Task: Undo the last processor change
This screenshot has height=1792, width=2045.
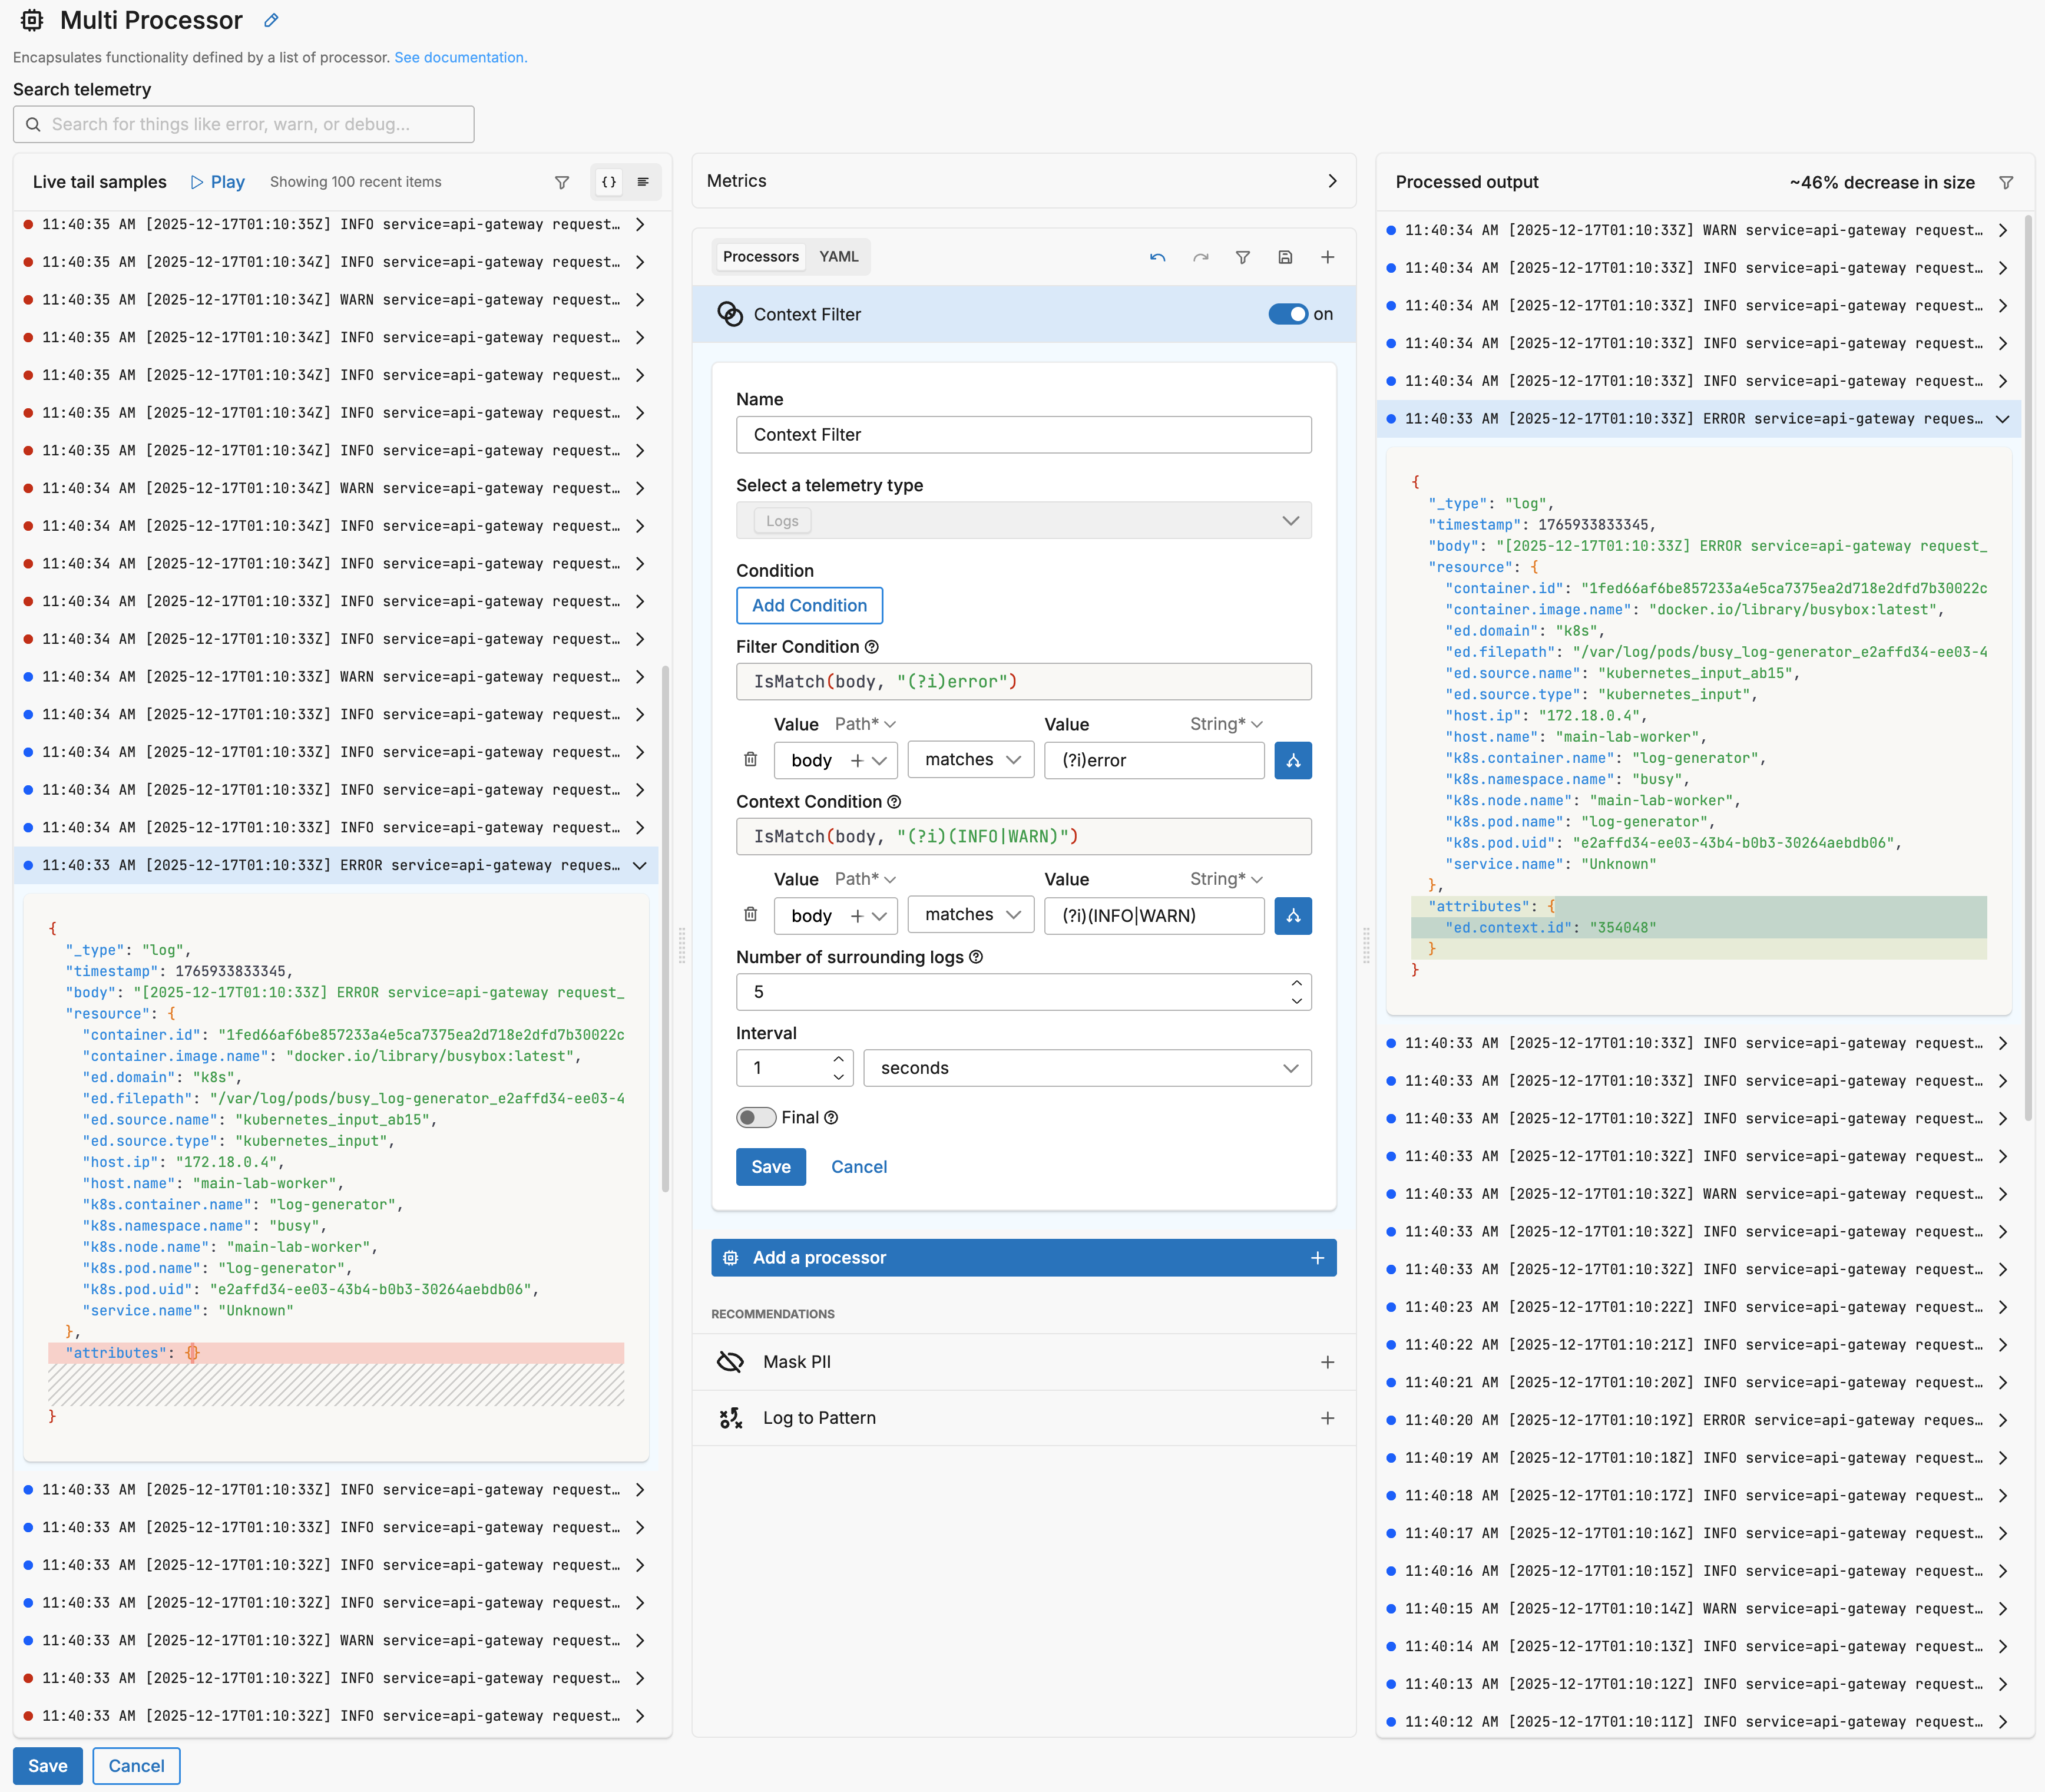Action: (x=1157, y=257)
